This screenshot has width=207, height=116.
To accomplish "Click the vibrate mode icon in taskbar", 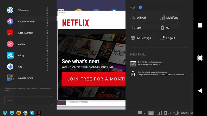I will coord(176,113).
